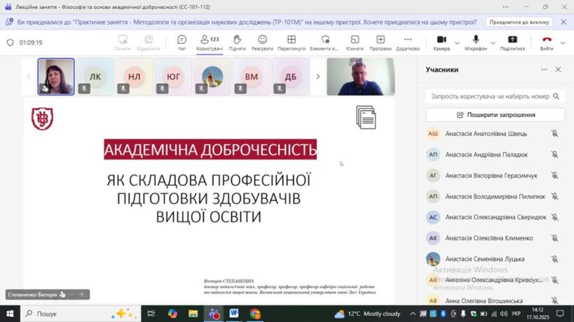Open Програми apps panel
The image size is (574, 322).
pyautogui.click(x=381, y=42)
